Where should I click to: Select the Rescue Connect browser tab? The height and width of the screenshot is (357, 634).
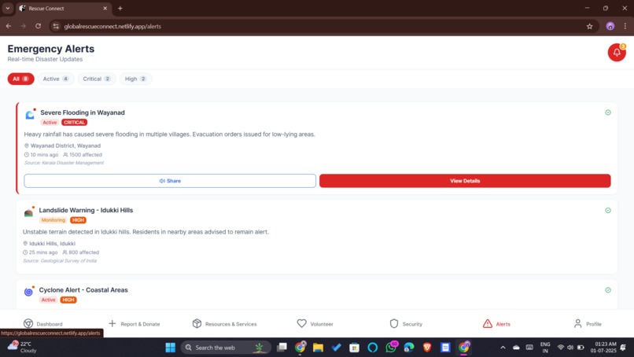(x=64, y=8)
